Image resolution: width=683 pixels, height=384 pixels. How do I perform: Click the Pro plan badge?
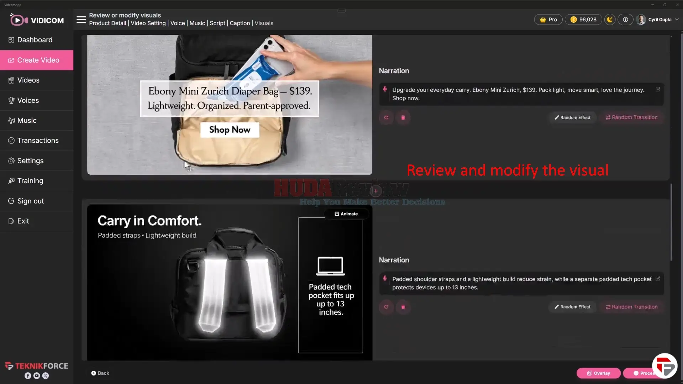pyautogui.click(x=548, y=20)
